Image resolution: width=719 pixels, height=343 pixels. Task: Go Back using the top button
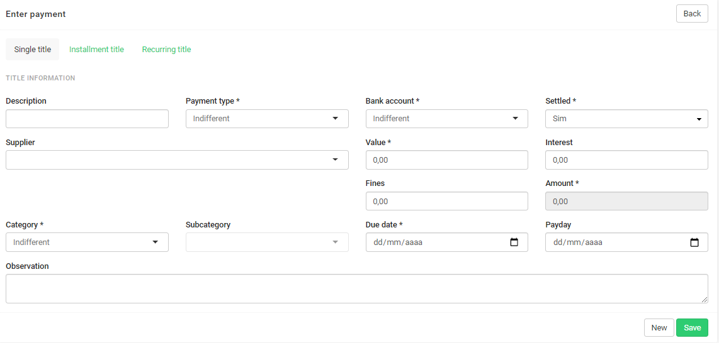click(692, 13)
